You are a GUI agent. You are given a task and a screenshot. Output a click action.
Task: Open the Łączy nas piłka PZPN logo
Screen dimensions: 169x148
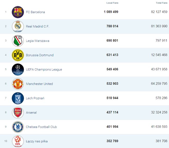point(18,141)
